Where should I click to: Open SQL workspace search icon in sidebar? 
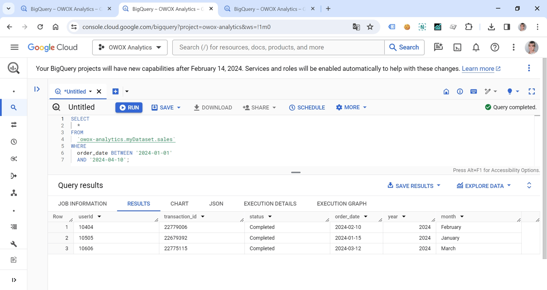pyautogui.click(x=14, y=108)
